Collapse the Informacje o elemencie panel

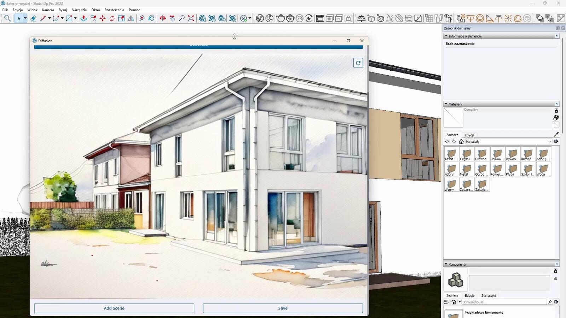(446, 36)
